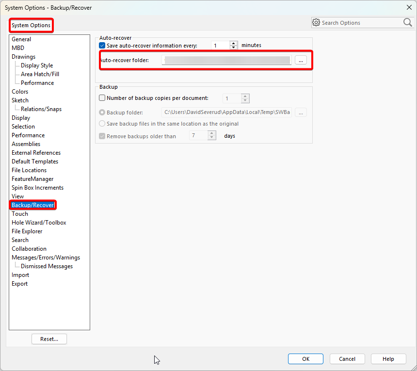Browse for the Backup folder location

[x=301, y=113]
